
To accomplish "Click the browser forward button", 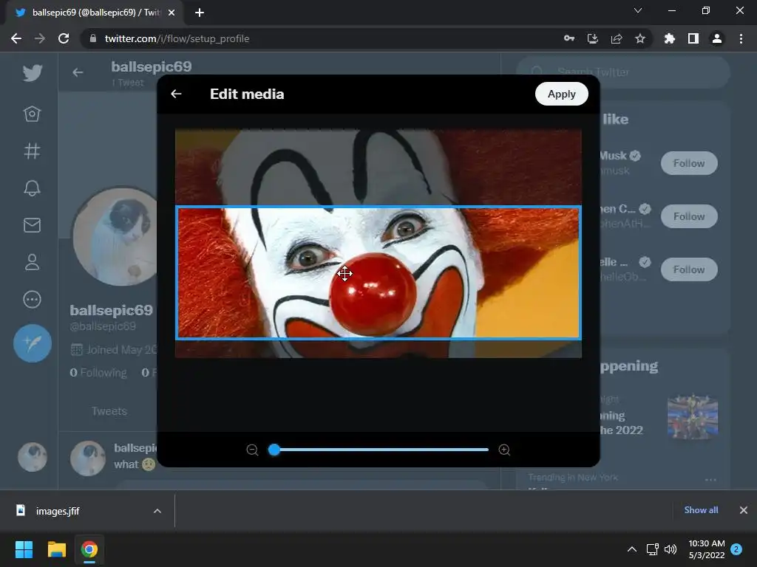I will [40, 38].
